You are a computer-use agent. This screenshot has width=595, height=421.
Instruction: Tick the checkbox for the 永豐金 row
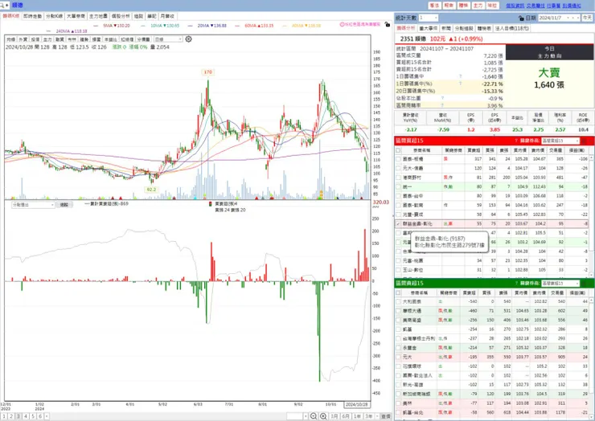point(398,348)
